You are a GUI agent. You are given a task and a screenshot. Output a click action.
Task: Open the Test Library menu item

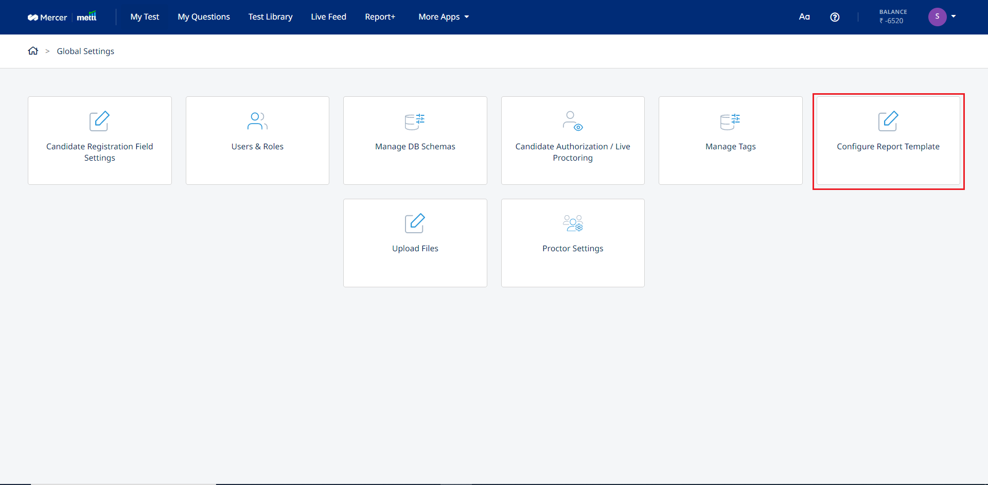[x=270, y=17]
